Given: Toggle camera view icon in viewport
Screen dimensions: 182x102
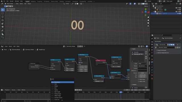Looking at the screenshot, I should click(148, 23).
